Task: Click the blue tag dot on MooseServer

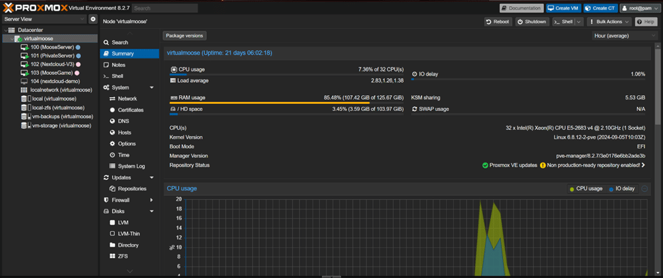Action: pyautogui.click(x=78, y=48)
